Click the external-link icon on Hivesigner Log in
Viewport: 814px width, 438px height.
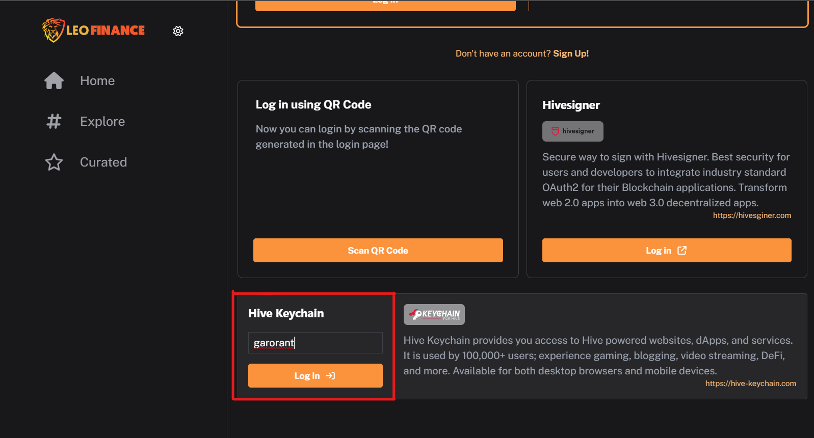tap(682, 250)
